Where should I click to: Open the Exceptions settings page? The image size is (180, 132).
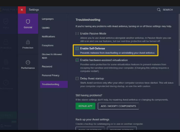48,46
